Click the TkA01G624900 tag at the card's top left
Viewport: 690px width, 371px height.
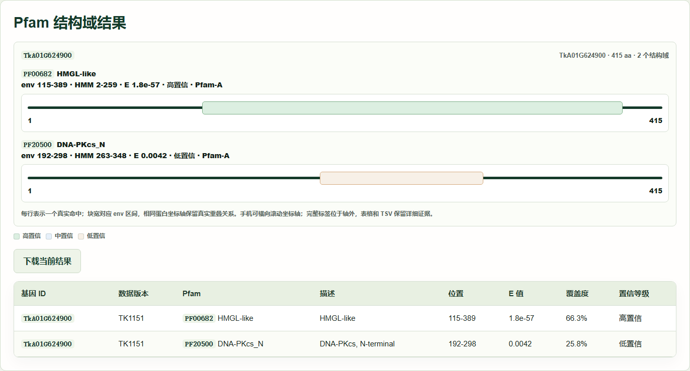[48, 55]
